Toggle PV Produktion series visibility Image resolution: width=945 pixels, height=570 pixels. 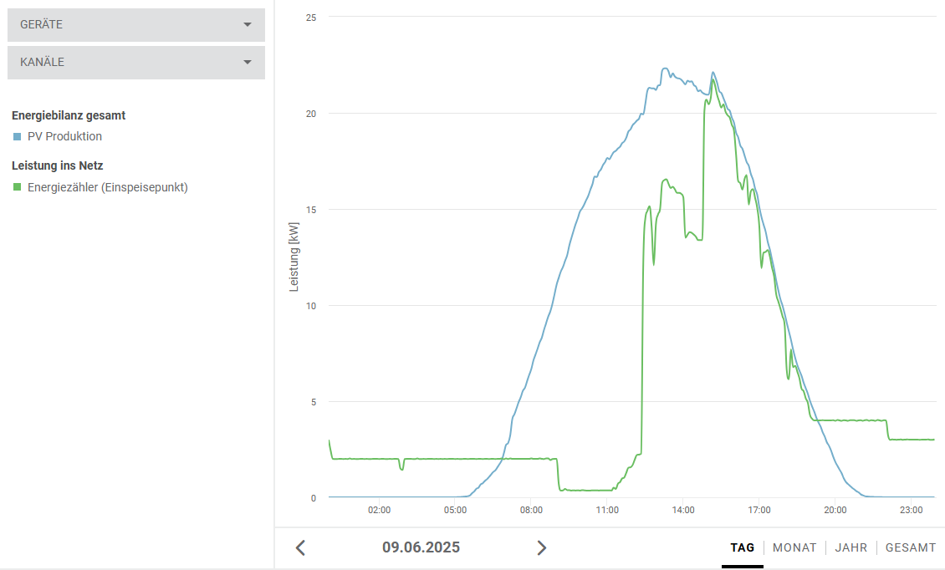[x=64, y=136]
